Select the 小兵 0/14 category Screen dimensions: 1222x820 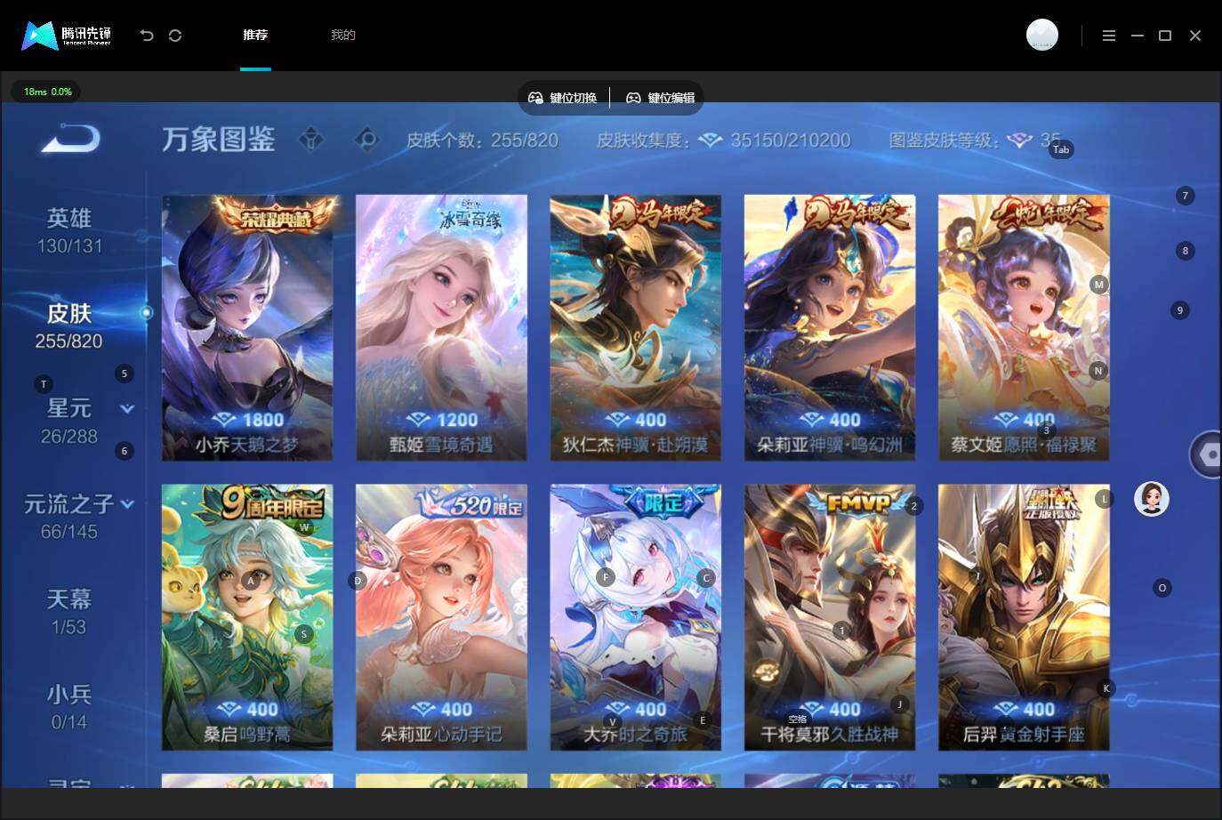tap(69, 707)
